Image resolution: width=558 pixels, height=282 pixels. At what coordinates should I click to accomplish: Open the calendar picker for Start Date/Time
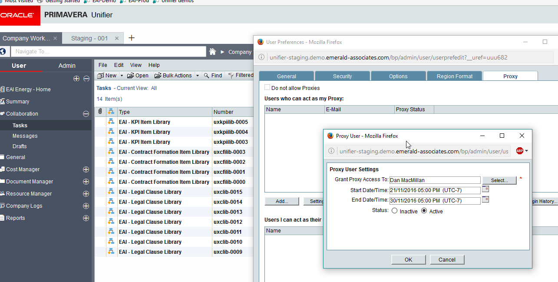pyautogui.click(x=485, y=189)
